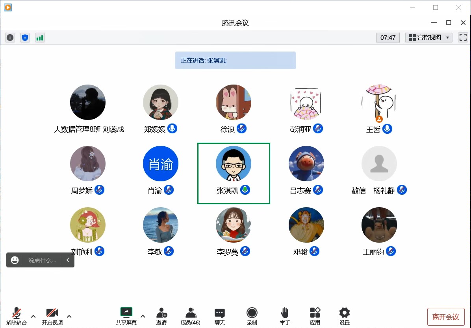Open meeting info icon

point(10,37)
